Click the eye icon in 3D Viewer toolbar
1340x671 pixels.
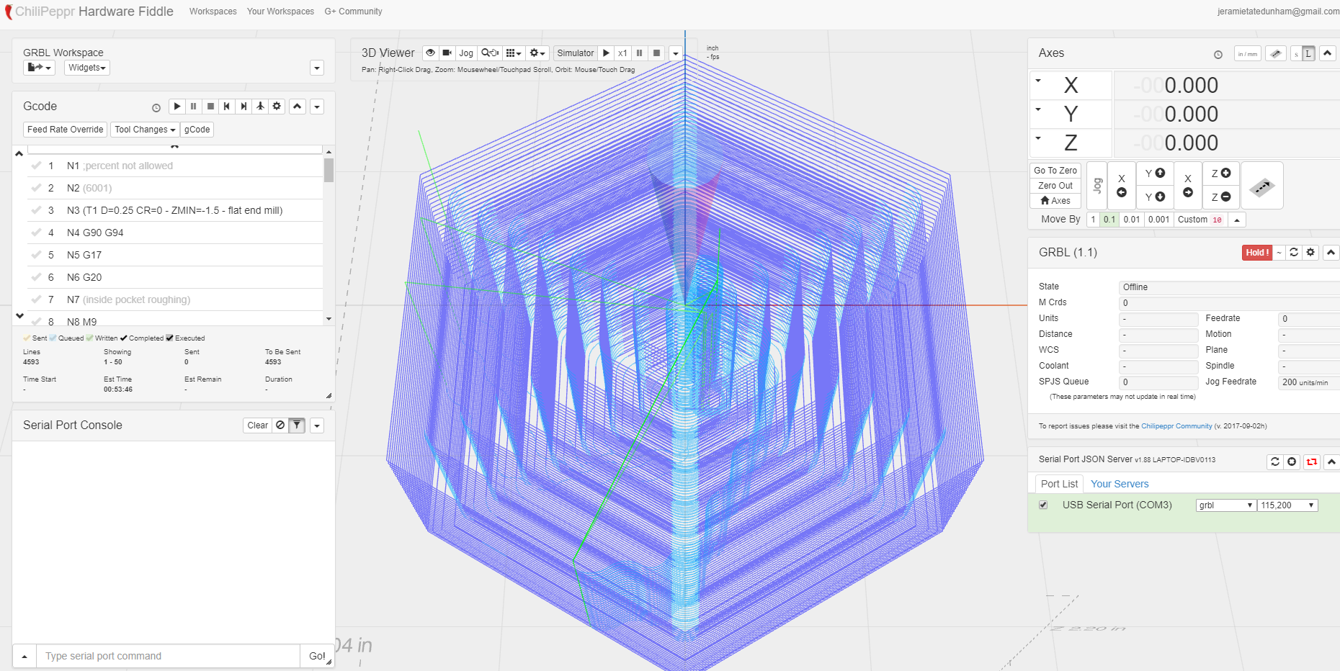tap(430, 53)
